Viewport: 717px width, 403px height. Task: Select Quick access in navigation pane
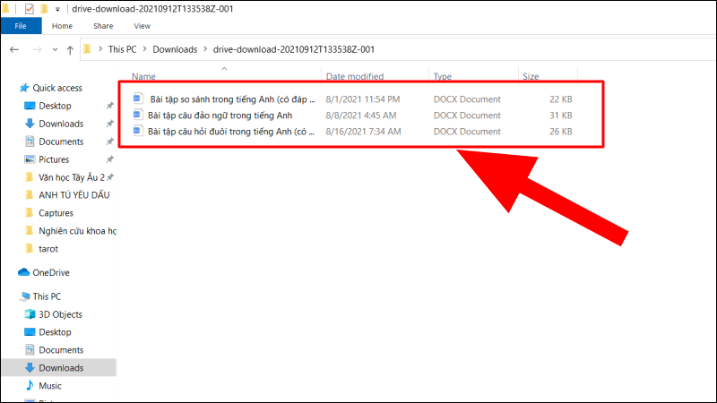[57, 88]
